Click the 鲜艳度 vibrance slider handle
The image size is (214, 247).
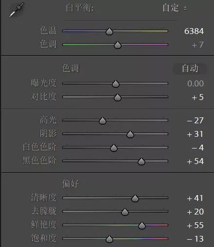(142, 226)
